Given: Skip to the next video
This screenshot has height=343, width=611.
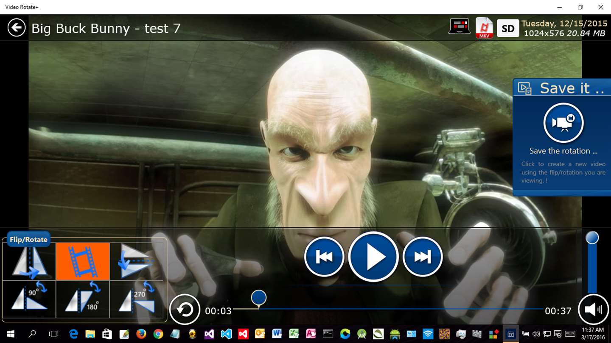Looking at the screenshot, I should click(x=423, y=257).
